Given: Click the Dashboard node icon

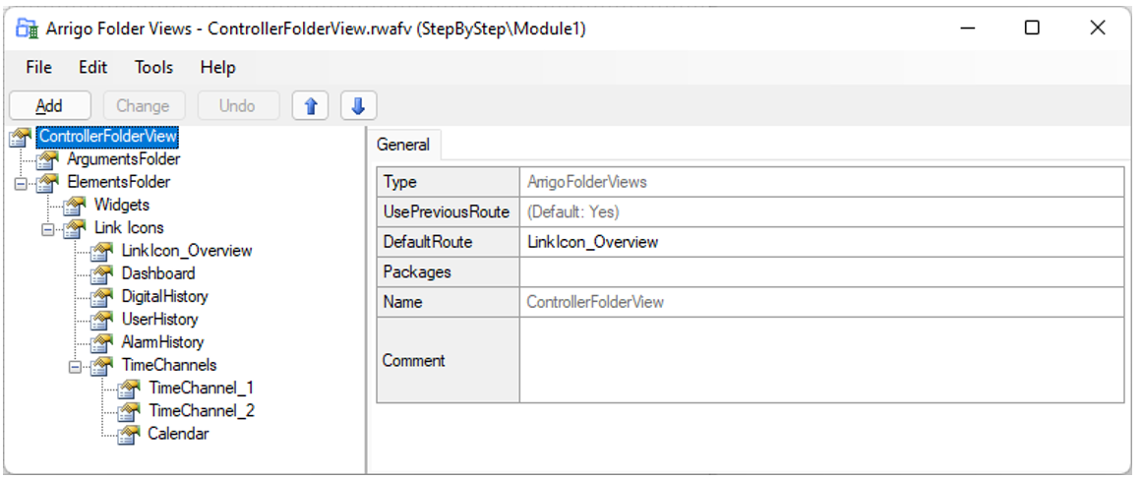Looking at the screenshot, I should [x=102, y=273].
